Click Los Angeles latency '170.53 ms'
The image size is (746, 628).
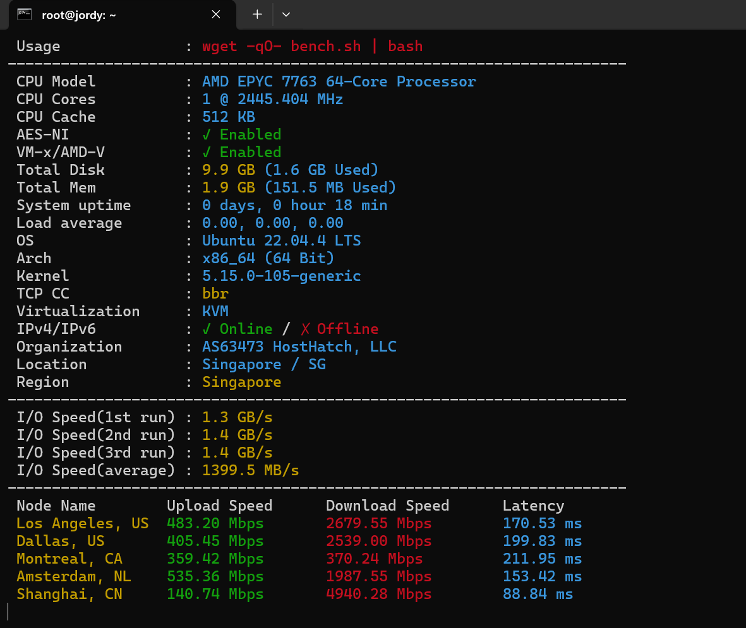tap(543, 523)
